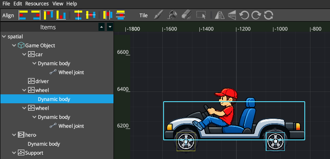330x159 pixels.
Task: Select the spatial tree item
Action: point(15,37)
